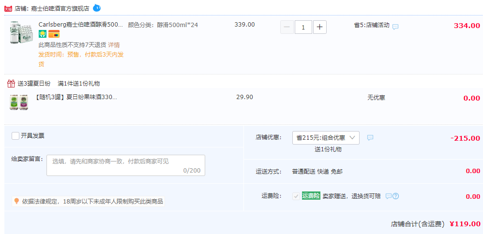This screenshot has height=234, width=483.
Task: Click the 无优惠 label in gift row
Action: point(376,98)
